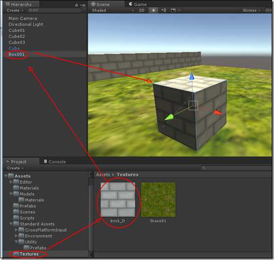Image resolution: width=274 pixels, height=260 pixels.
Task: Click the red X-axis gizmo arrow
Action: tap(218, 112)
